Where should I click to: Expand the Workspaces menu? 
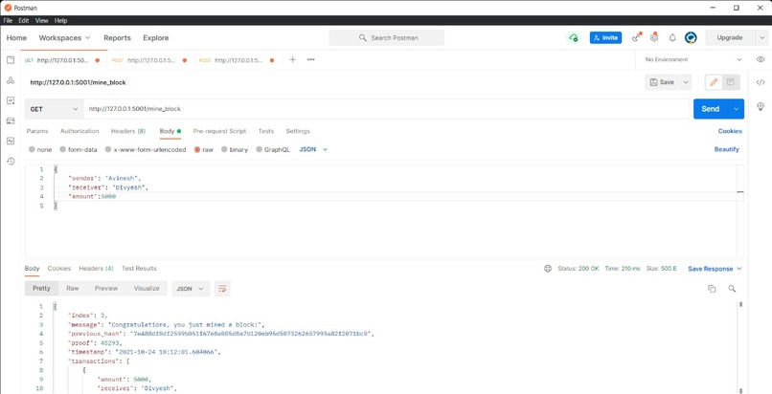64,38
